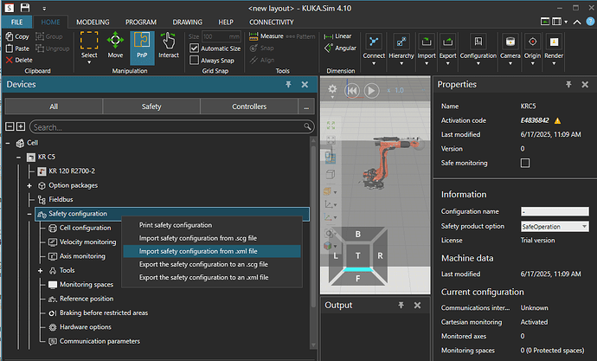Click the Paste clipboard icon

10,48
